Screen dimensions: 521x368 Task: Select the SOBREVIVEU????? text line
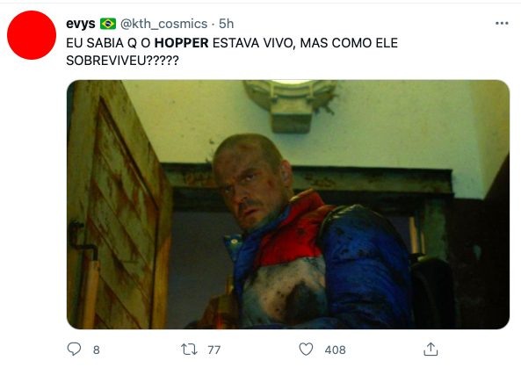coord(122,61)
